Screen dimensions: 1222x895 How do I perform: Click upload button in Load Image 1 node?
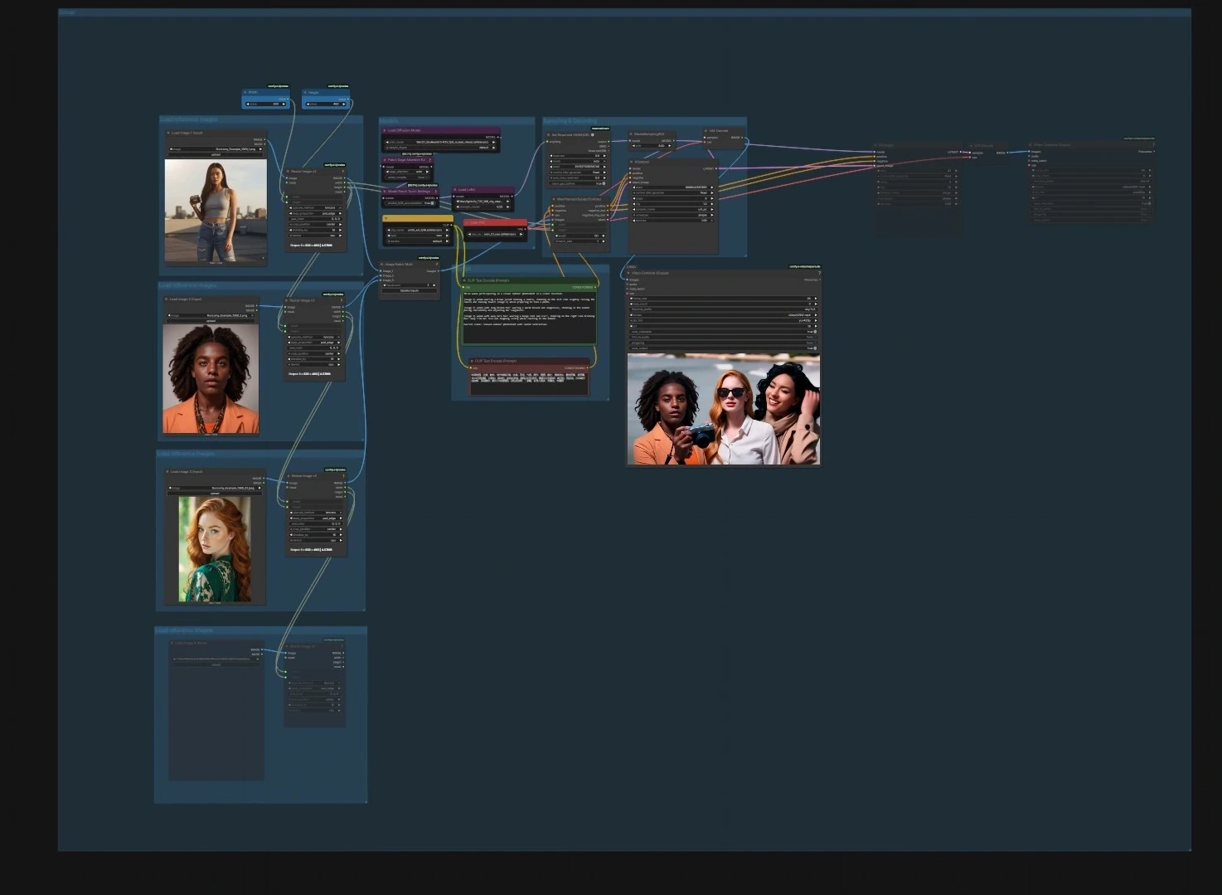(x=216, y=154)
